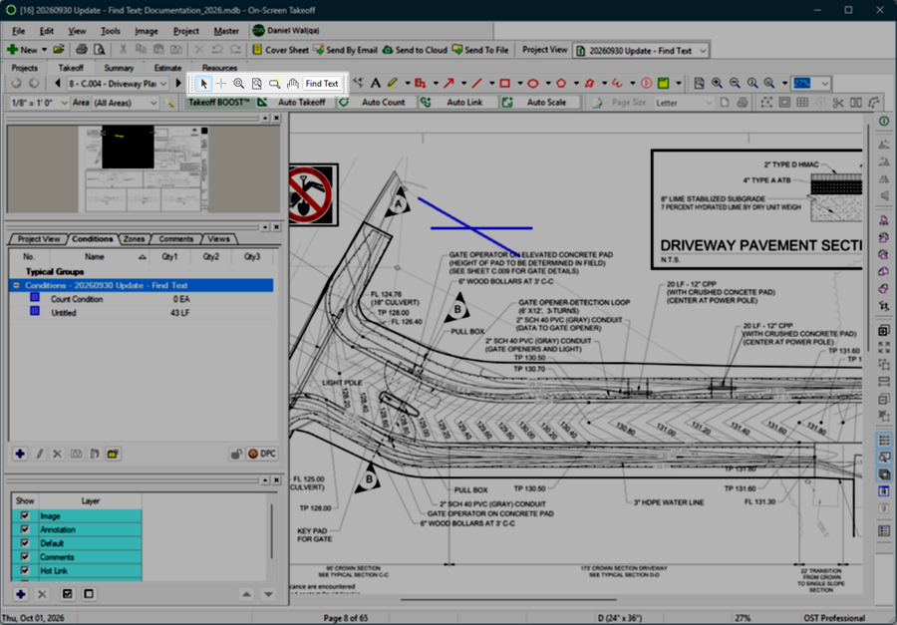Click the uncheck all layers button
The height and width of the screenshot is (625, 897).
pos(89,594)
